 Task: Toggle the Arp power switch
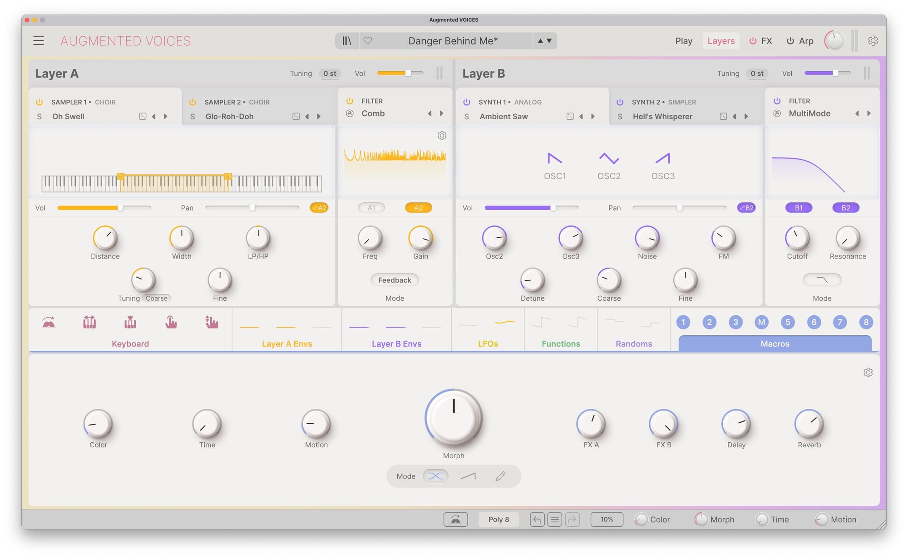point(790,41)
